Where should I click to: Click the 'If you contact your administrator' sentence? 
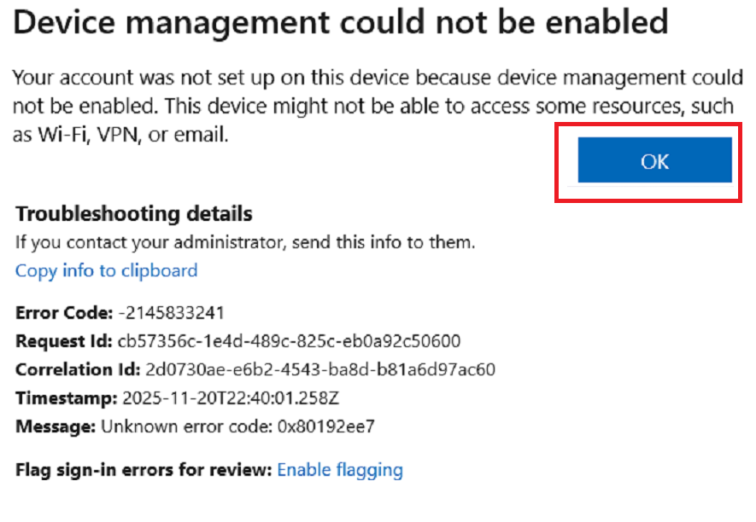point(244,242)
